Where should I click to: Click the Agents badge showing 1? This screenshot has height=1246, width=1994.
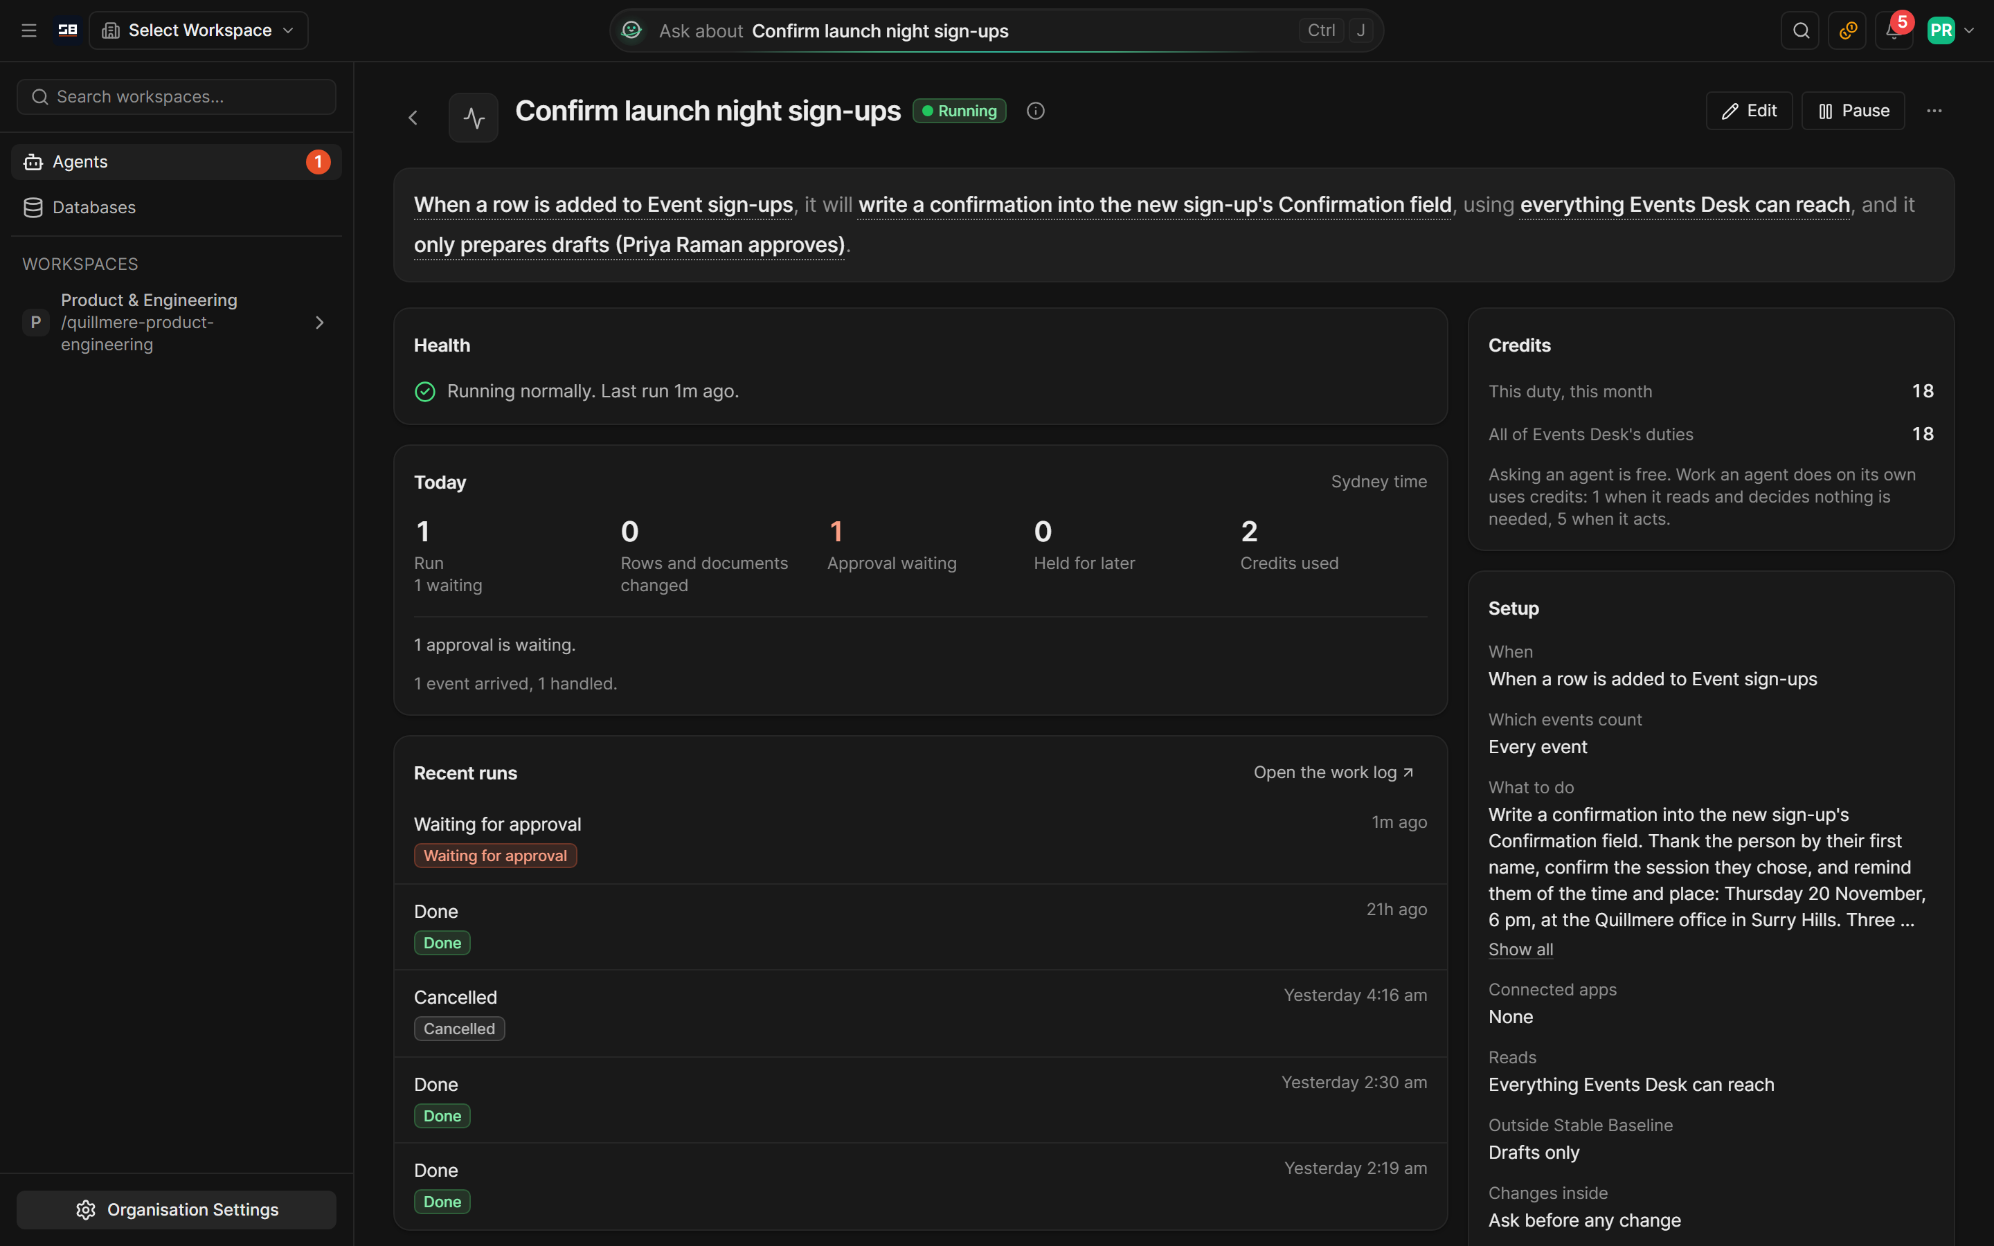pos(318,161)
